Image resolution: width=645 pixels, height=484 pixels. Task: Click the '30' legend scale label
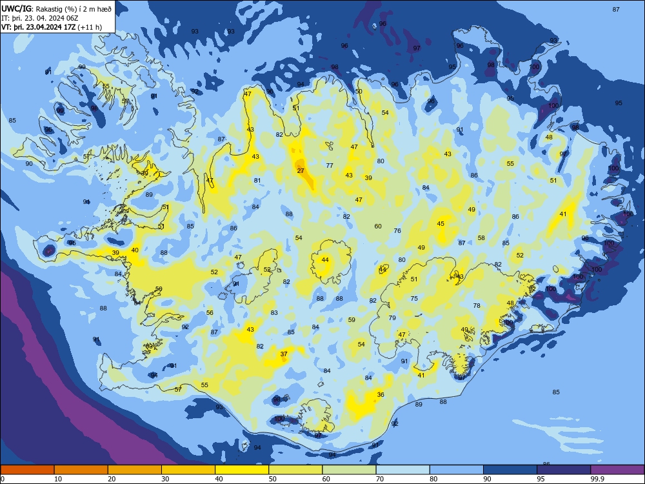click(165, 479)
